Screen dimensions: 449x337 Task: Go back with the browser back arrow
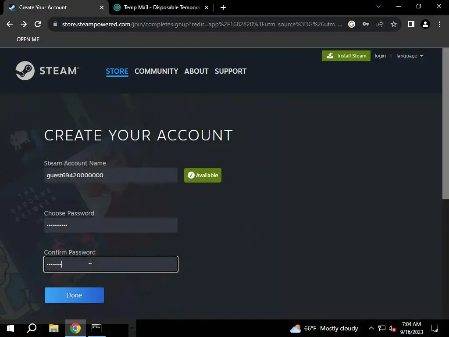point(10,25)
